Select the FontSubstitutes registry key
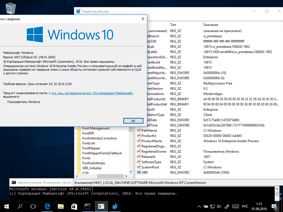Viewport: 283px width, 212px height. tap(94, 163)
